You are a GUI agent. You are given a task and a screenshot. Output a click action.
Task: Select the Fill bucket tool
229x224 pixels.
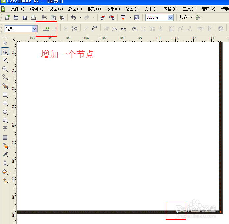pyautogui.click(x=5, y=172)
